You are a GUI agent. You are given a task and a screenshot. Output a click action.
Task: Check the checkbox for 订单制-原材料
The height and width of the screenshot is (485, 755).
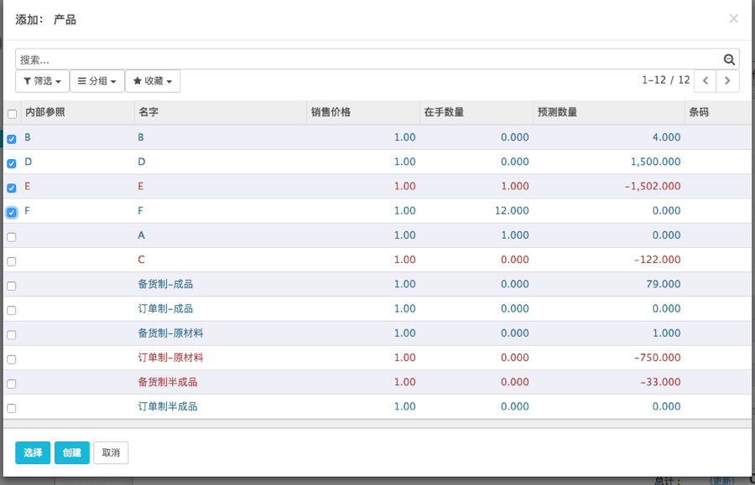tap(12, 359)
